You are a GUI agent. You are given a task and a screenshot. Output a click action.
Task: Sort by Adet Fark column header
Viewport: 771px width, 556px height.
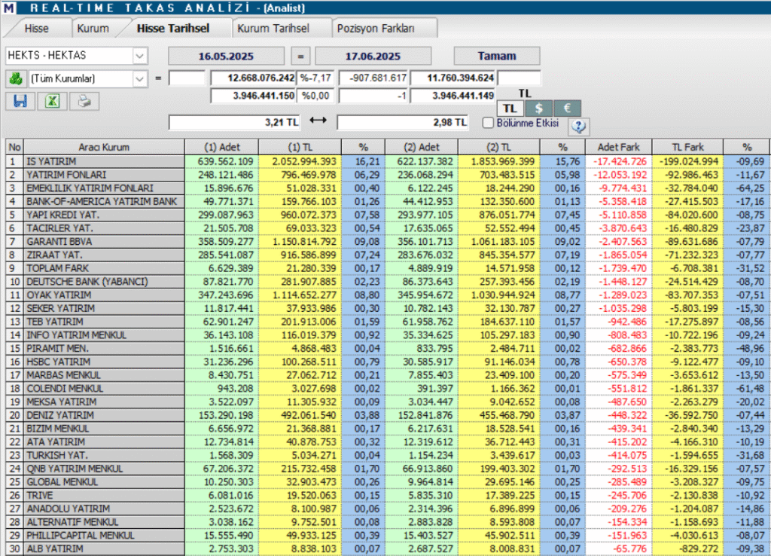coord(619,147)
